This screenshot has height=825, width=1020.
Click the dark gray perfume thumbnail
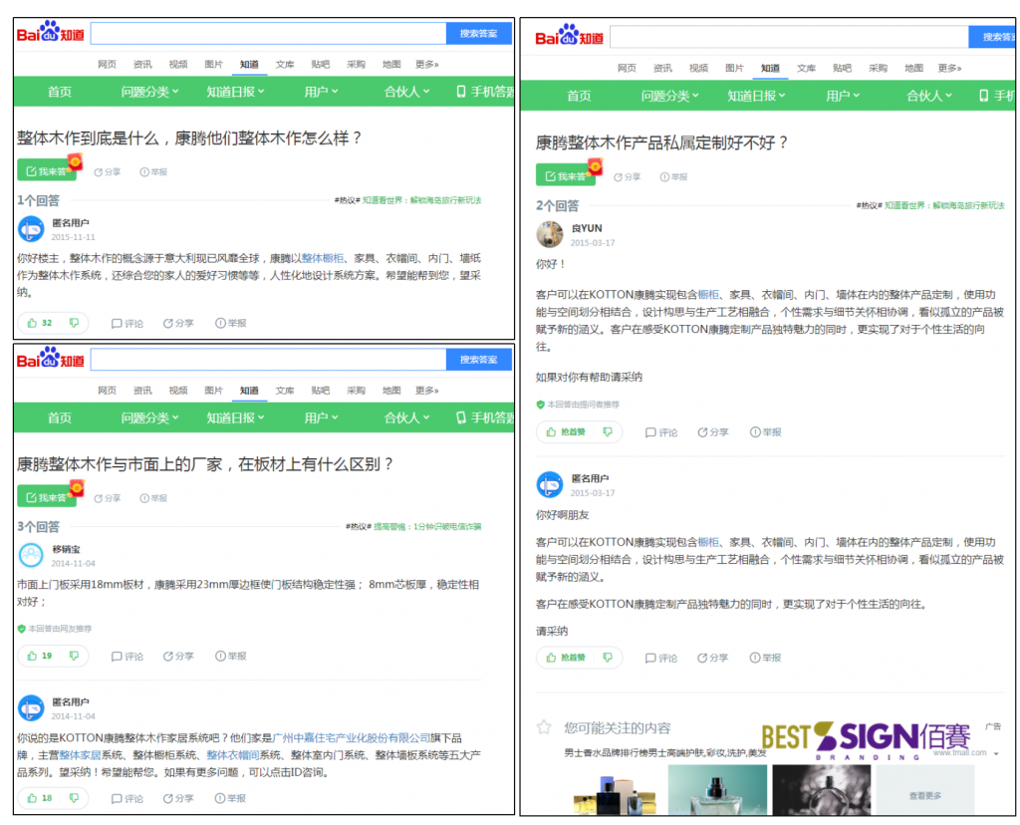(822, 790)
